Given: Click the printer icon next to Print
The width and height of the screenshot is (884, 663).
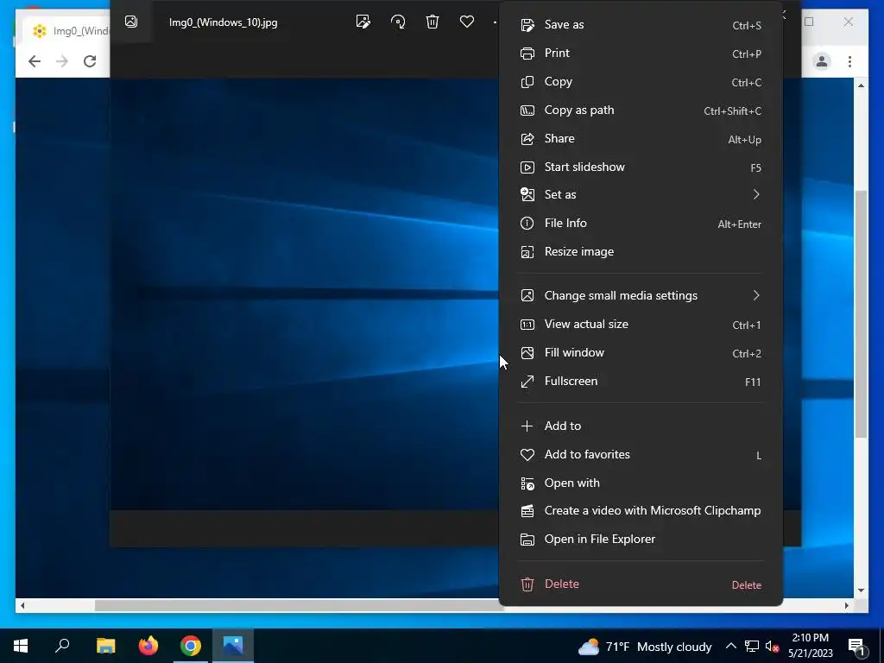Looking at the screenshot, I should click(527, 54).
